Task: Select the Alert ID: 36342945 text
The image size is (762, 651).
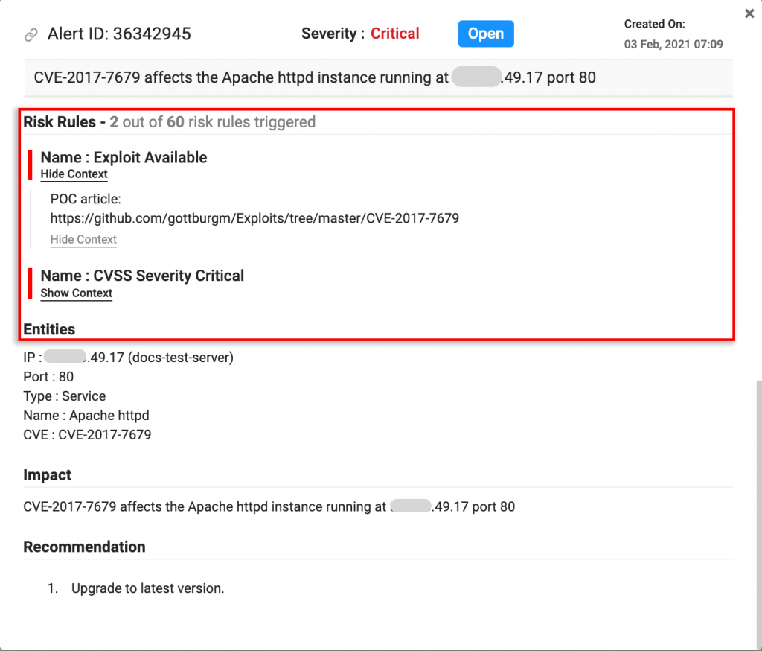Action: tap(119, 34)
